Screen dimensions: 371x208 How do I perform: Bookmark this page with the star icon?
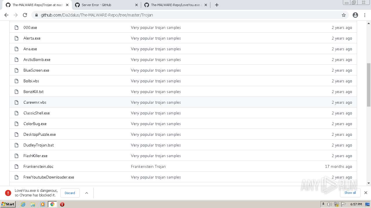click(344, 15)
